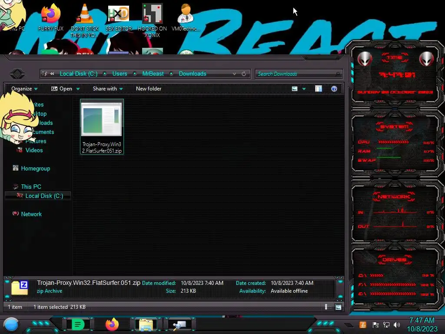Expand the breadcrumb overflow chevrons
The height and width of the screenshot is (334, 445).
pyautogui.click(x=52, y=73)
